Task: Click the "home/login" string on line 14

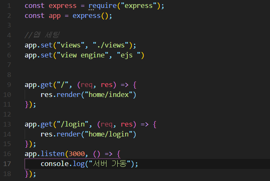Action: (109, 134)
